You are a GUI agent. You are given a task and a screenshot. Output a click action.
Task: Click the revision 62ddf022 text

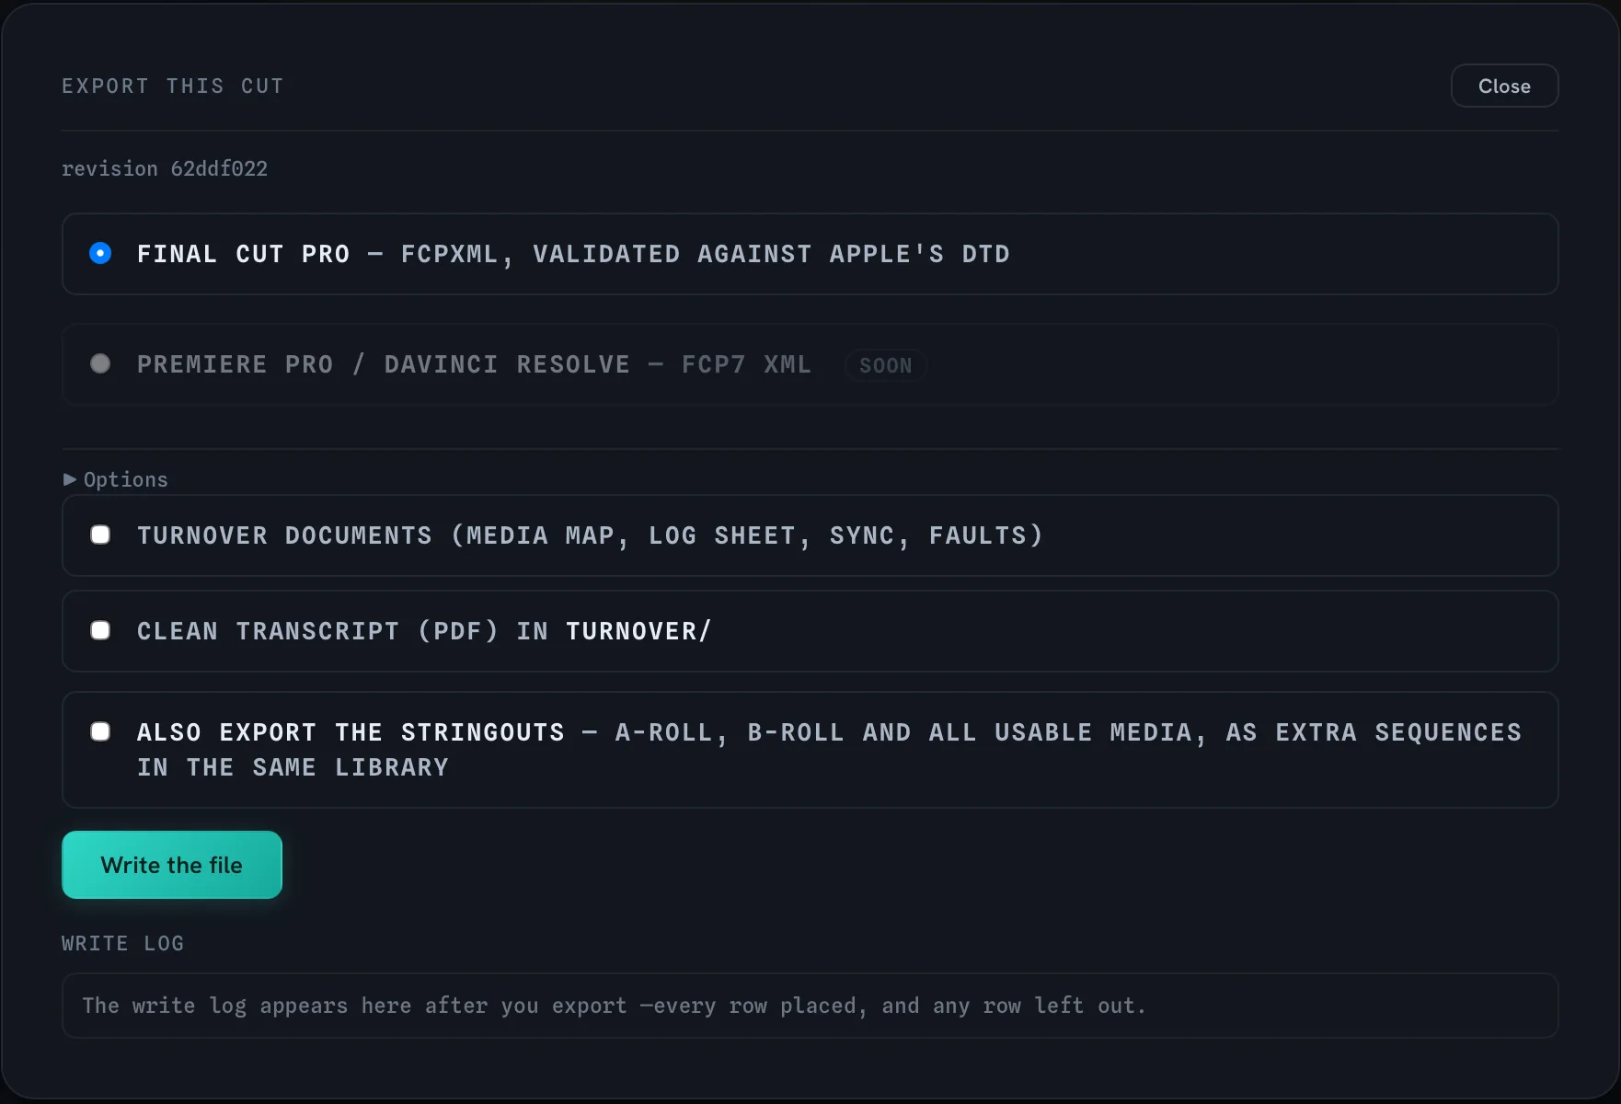click(x=165, y=168)
